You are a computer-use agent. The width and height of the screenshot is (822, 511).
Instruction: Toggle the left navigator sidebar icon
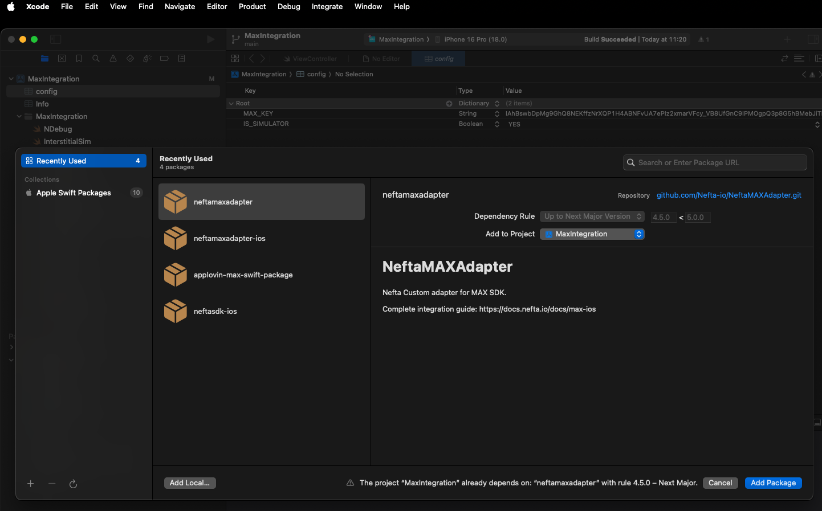(x=56, y=39)
